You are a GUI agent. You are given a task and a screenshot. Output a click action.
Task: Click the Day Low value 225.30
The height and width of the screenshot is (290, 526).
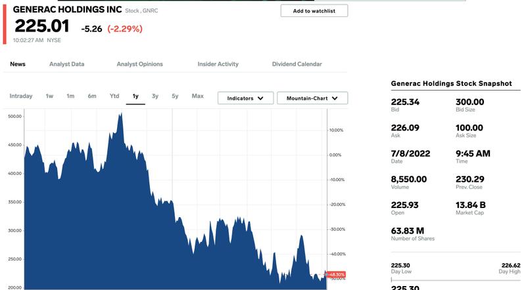tap(400, 265)
